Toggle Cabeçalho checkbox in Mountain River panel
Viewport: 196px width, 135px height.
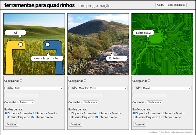[x=85, y=81]
